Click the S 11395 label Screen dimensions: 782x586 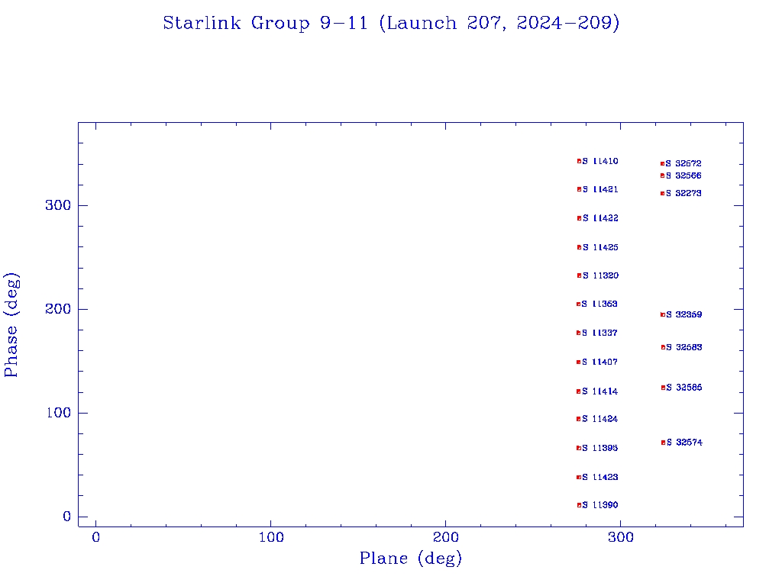pyautogui.click(x=600, y=448)
